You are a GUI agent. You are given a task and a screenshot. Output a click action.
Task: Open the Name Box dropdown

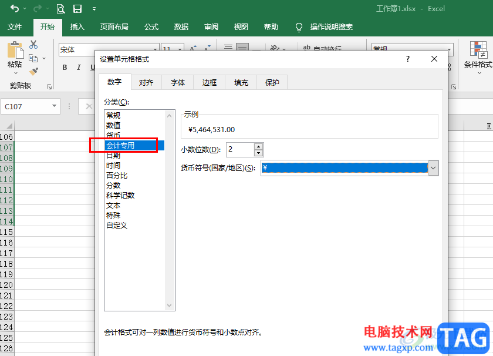54,106
